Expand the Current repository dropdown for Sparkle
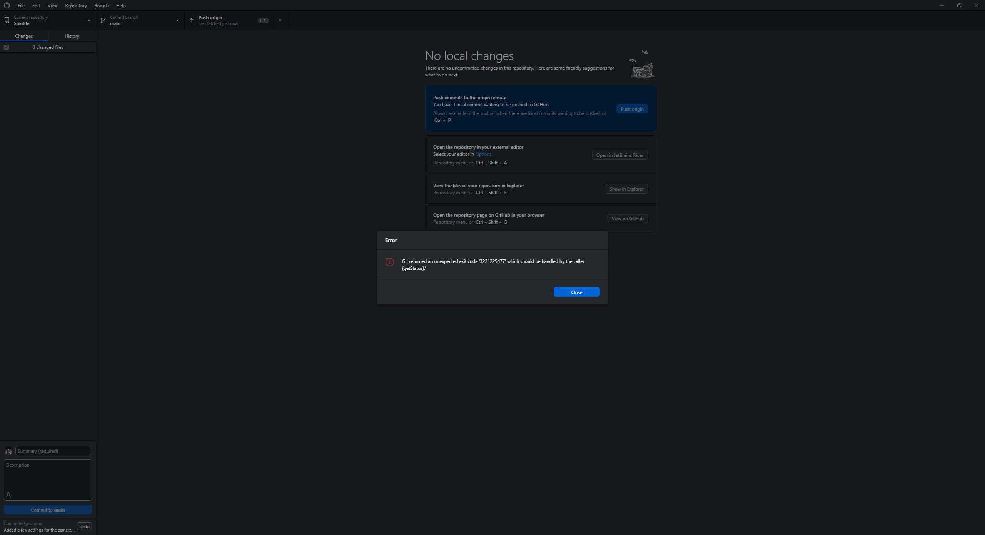 88,20
